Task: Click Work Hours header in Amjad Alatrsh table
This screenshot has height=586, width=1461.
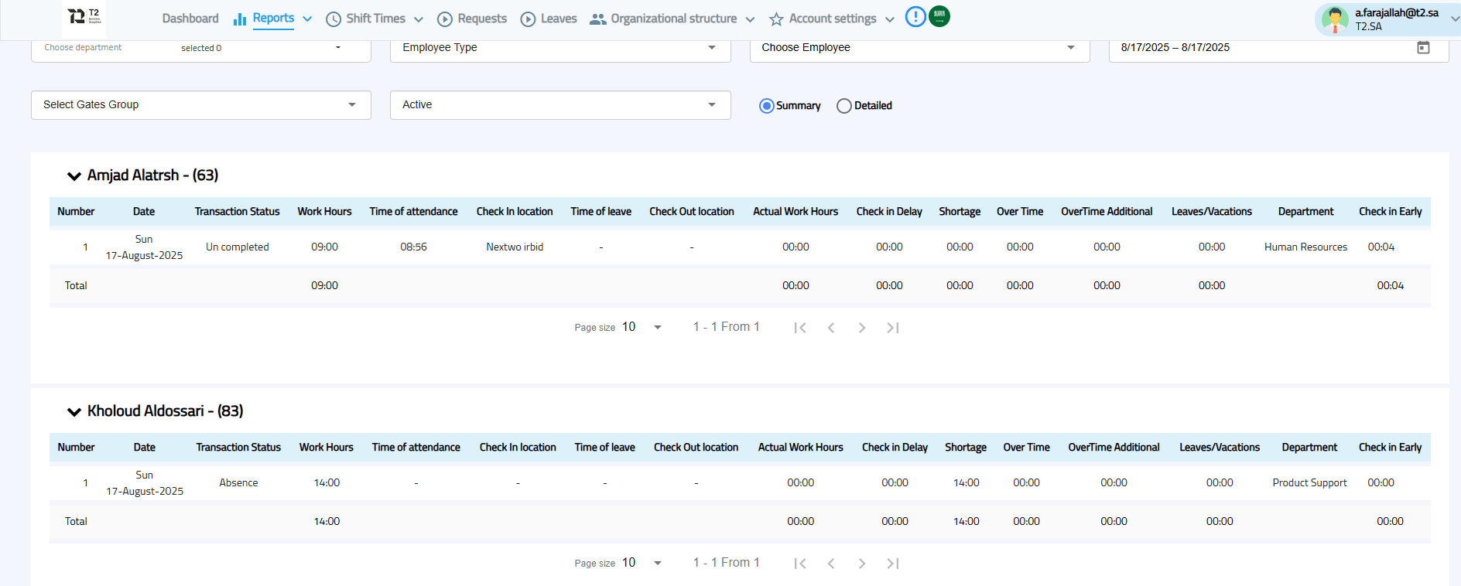Action: 324,212
